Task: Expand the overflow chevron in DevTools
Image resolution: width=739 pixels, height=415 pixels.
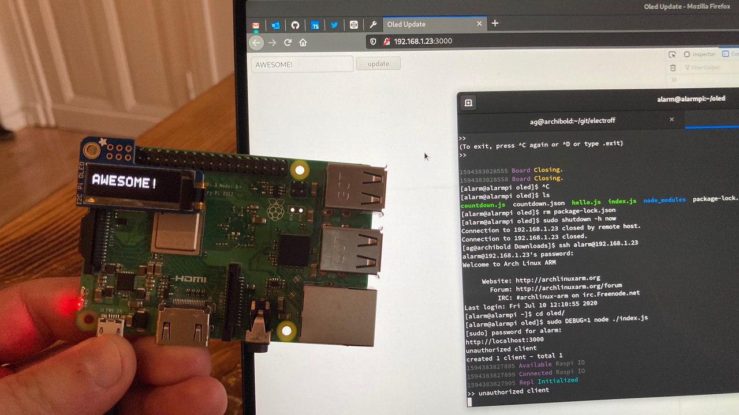Action: pos(673,80)
